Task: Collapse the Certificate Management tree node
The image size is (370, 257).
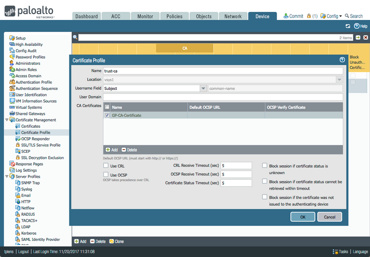Action: [6, 120]
